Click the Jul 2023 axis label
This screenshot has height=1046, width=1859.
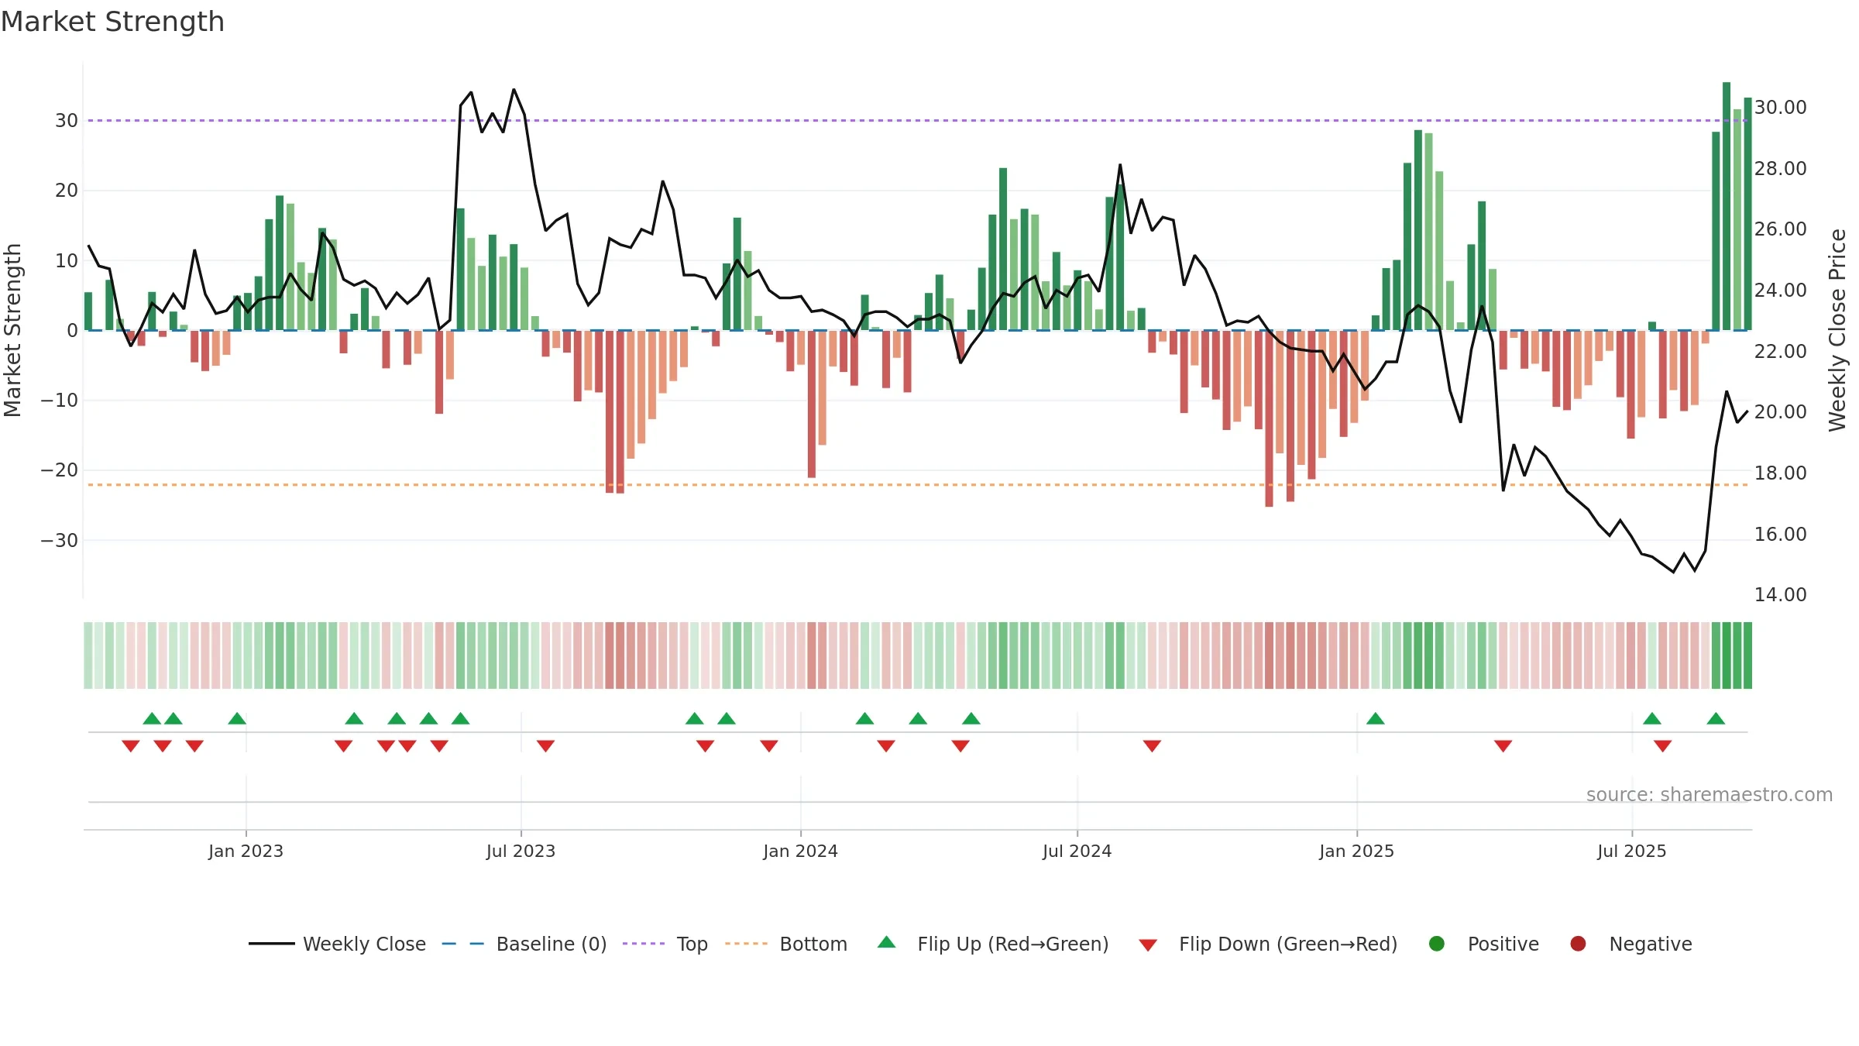tap(521, 852)
